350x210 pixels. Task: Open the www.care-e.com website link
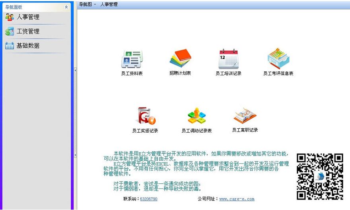click(x=237, y=199)
